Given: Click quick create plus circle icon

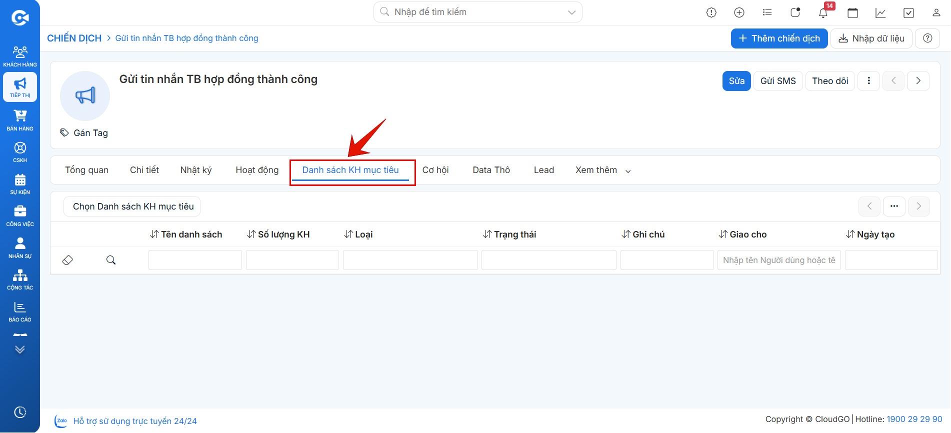Looking at the screenshot, I should click(x=739, y=13).
